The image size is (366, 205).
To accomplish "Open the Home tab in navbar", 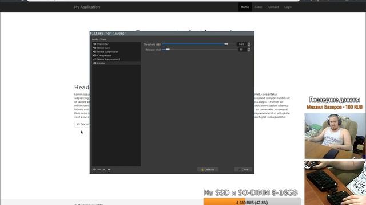I will click(245, 7).
